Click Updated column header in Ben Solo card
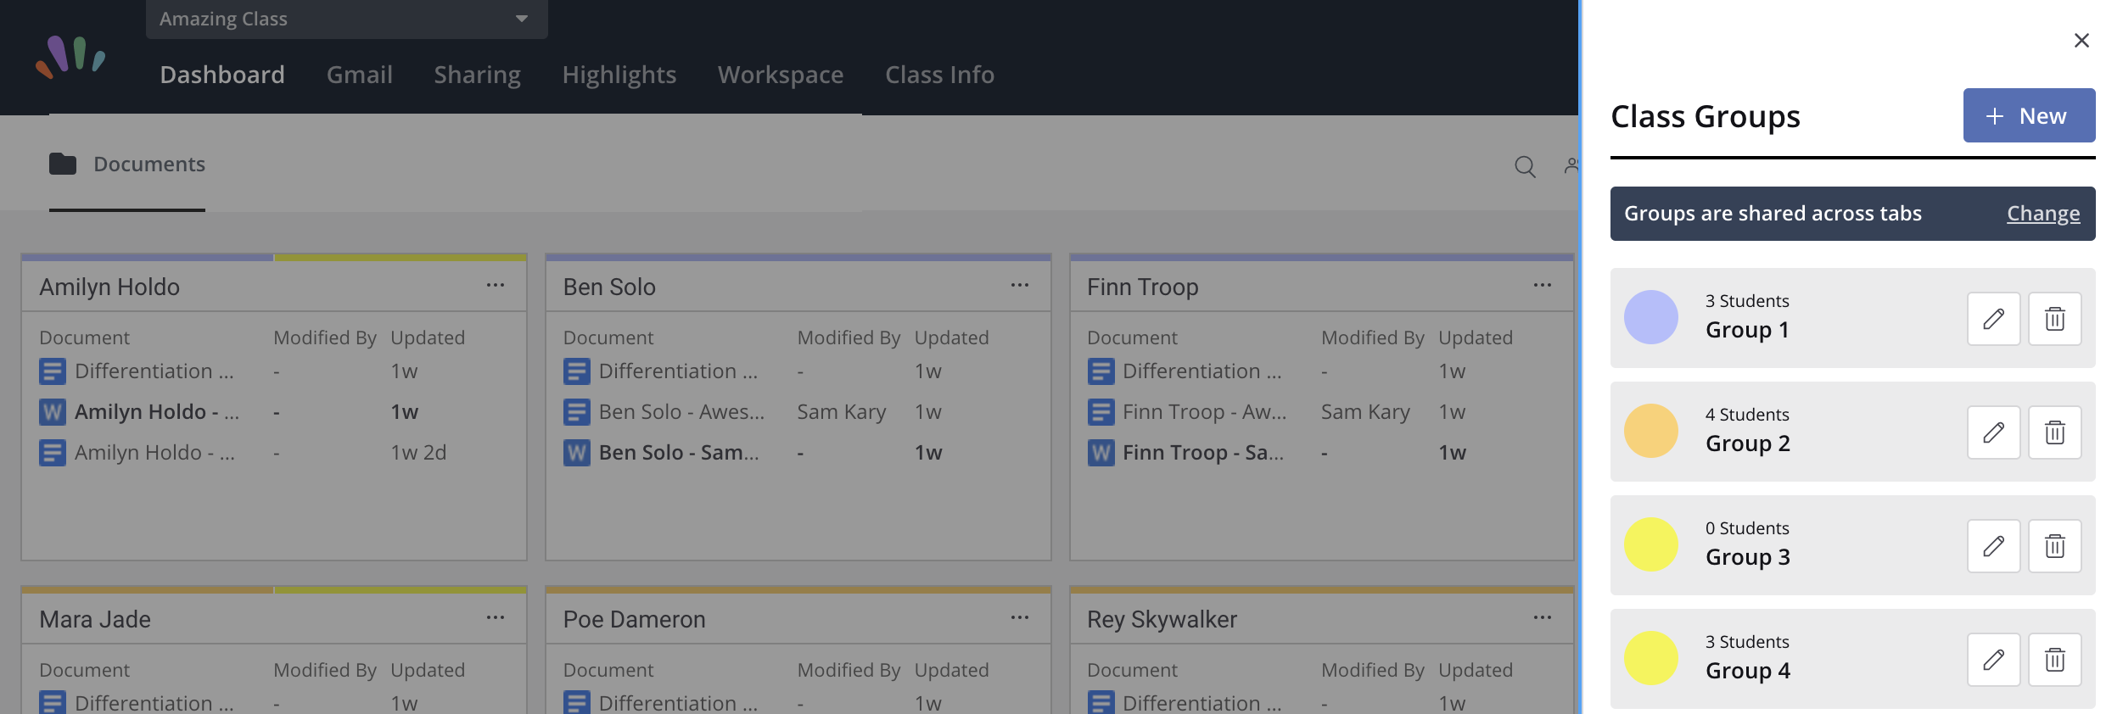The image size is (2123, 714). pyautogui.click(x=951, y=337)
